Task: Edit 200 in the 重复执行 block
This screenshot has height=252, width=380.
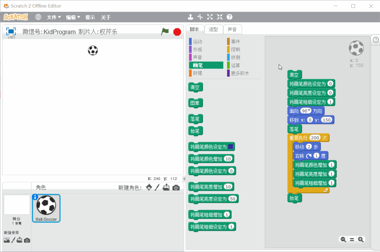Action: [315, 138]
